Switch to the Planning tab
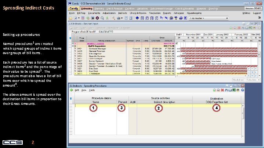This screenshot has height=148, width=264. 99,8
